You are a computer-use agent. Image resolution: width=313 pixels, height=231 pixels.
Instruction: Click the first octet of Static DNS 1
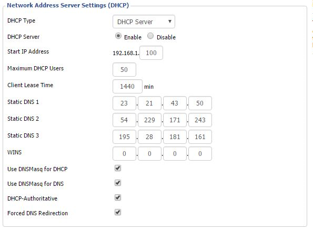tap(124, 103)
